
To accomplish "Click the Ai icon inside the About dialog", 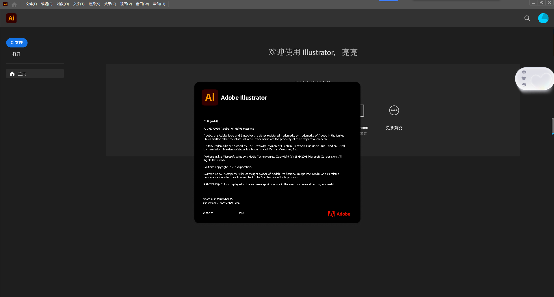I will [210, 97].
